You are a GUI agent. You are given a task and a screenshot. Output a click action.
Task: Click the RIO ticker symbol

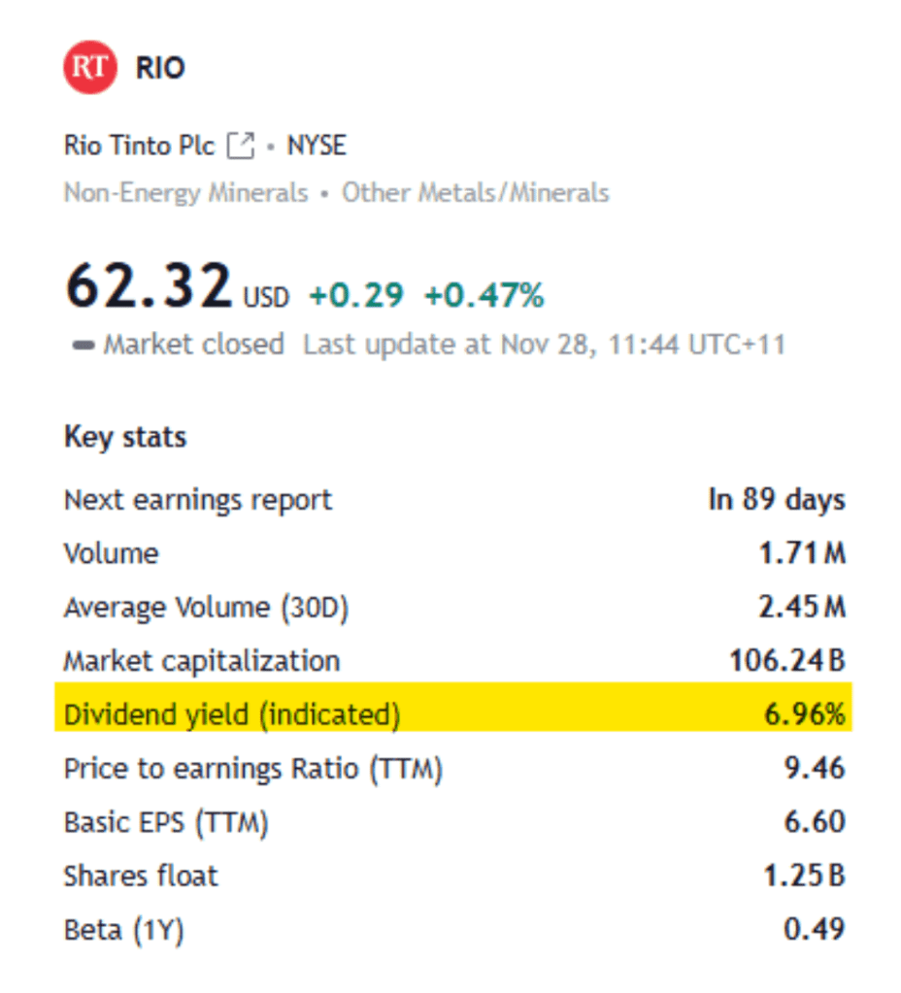(x=160, y=69)
